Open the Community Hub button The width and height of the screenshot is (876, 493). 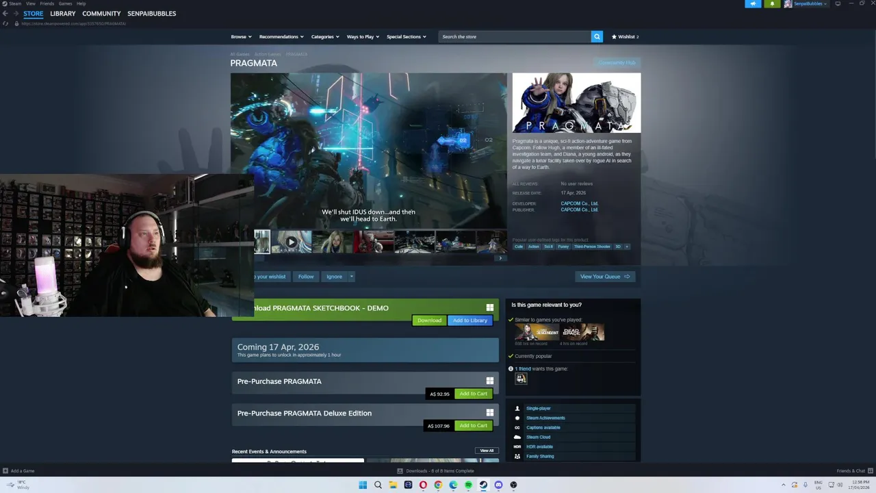tap(617, 63)
